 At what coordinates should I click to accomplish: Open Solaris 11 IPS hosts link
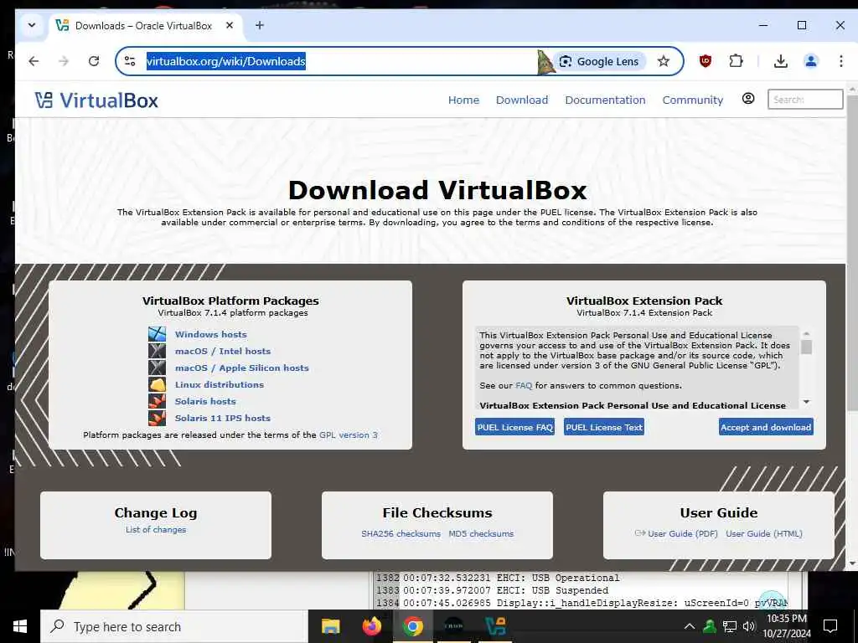click(222, 418)
